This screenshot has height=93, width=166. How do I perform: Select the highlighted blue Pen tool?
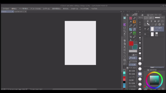pyautogui.click(x=130, y=29)
